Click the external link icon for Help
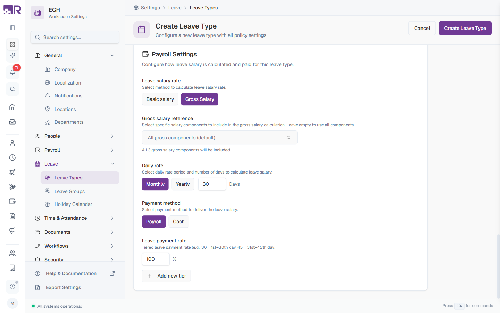 (x=112, y=273)
